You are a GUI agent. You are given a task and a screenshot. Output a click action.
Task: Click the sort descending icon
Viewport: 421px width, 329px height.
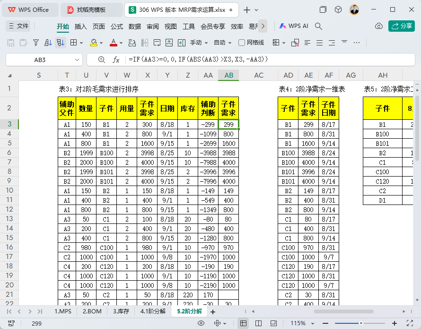61,43
